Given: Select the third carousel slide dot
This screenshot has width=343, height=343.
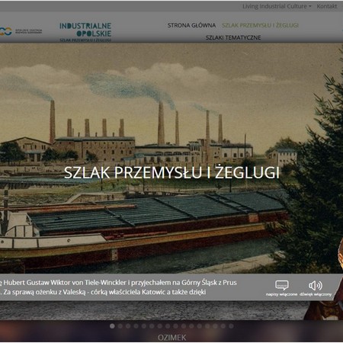Looking at the screenshot, I should point(128,326).
